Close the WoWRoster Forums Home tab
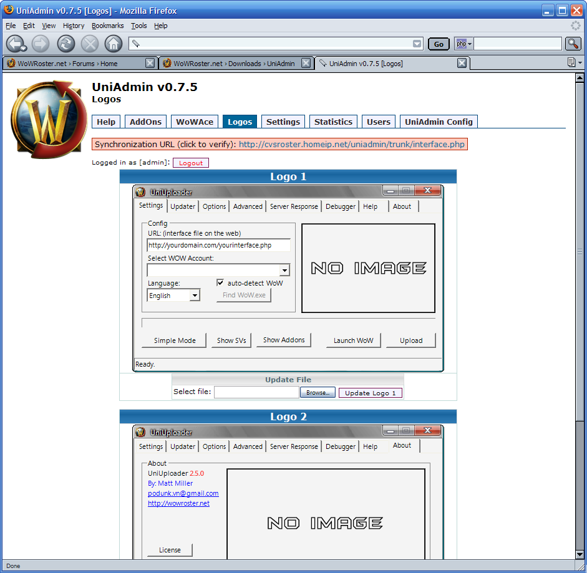 tap(150, 63)
